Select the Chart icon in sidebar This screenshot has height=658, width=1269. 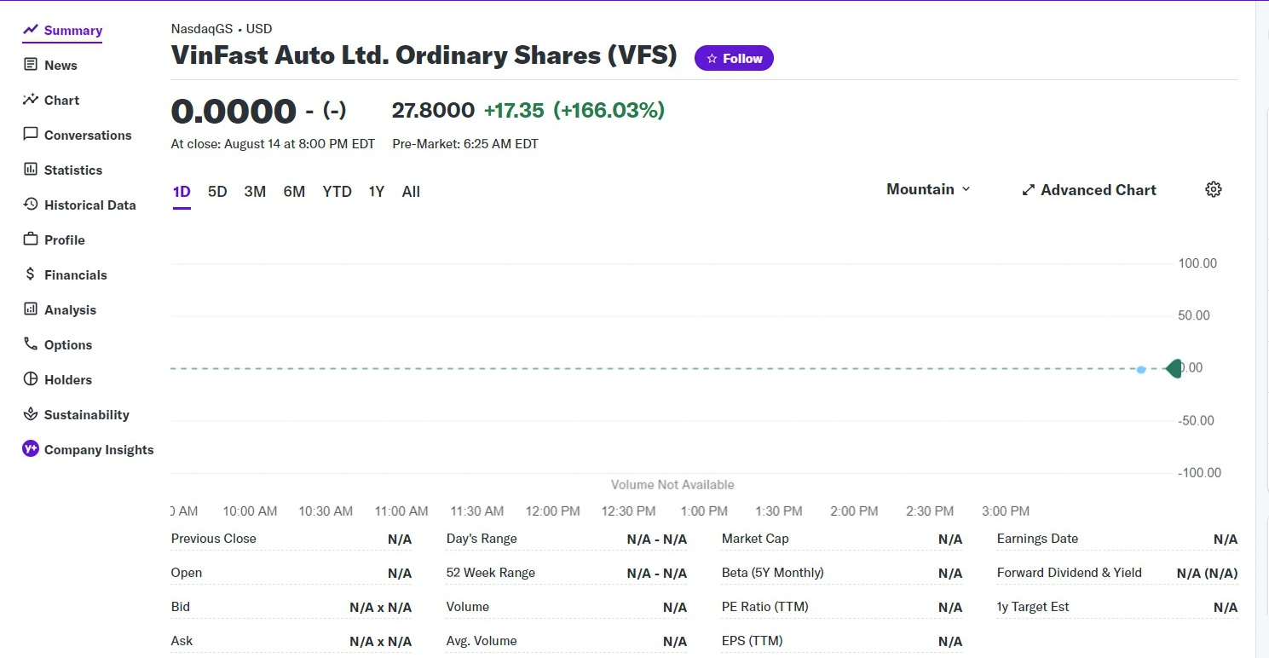30,100
